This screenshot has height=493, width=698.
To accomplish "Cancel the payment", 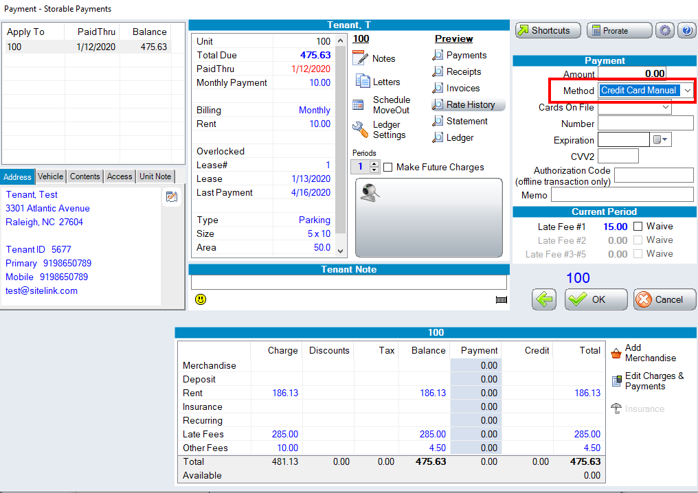I will 664,299.
